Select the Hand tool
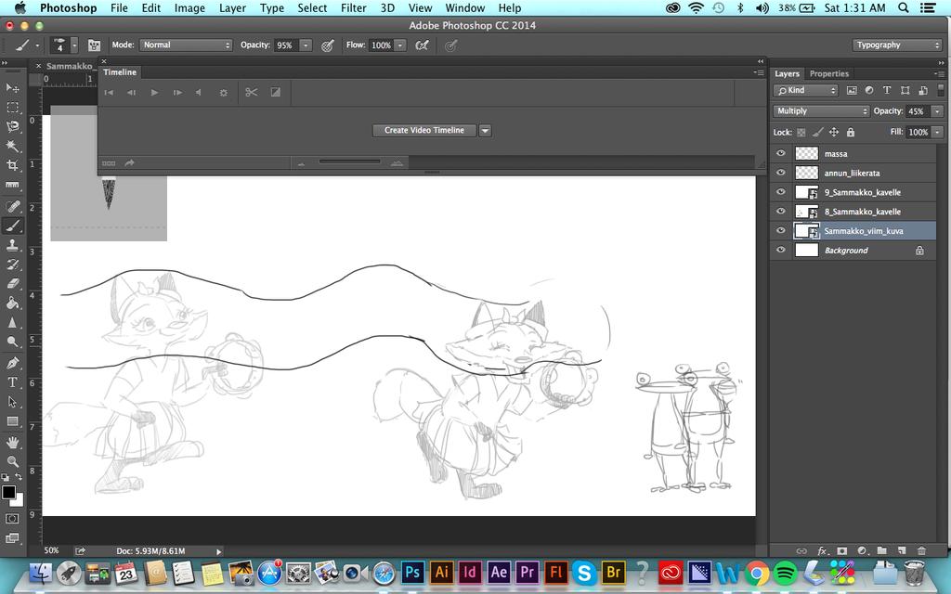The image size is (951, 594). [12, 443]
